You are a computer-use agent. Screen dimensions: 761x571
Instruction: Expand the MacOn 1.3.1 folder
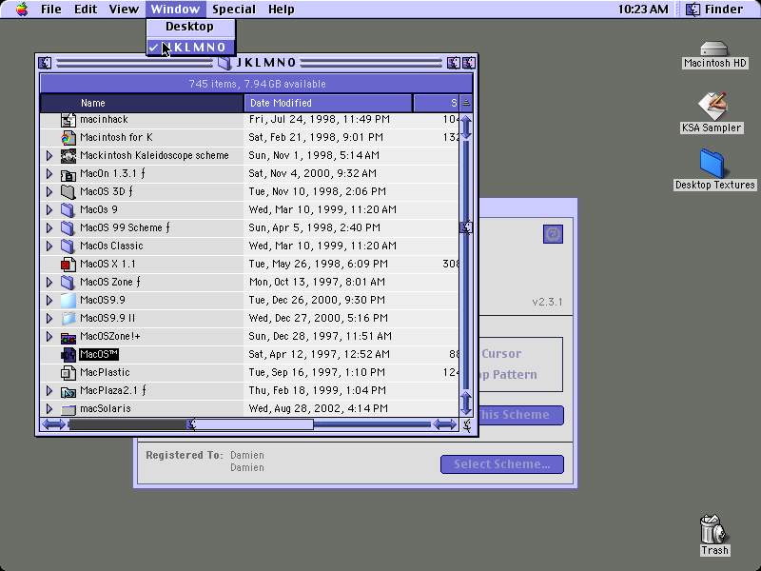49,173
